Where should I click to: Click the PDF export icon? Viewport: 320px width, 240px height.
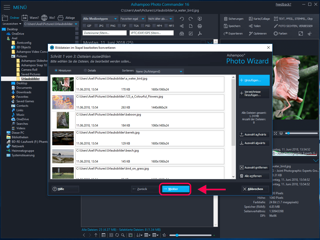click(200, 33)
